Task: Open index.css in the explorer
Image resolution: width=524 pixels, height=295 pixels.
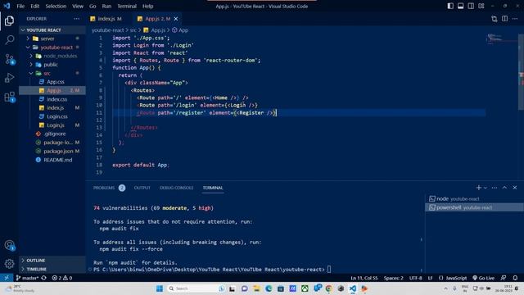Action: 52,99
